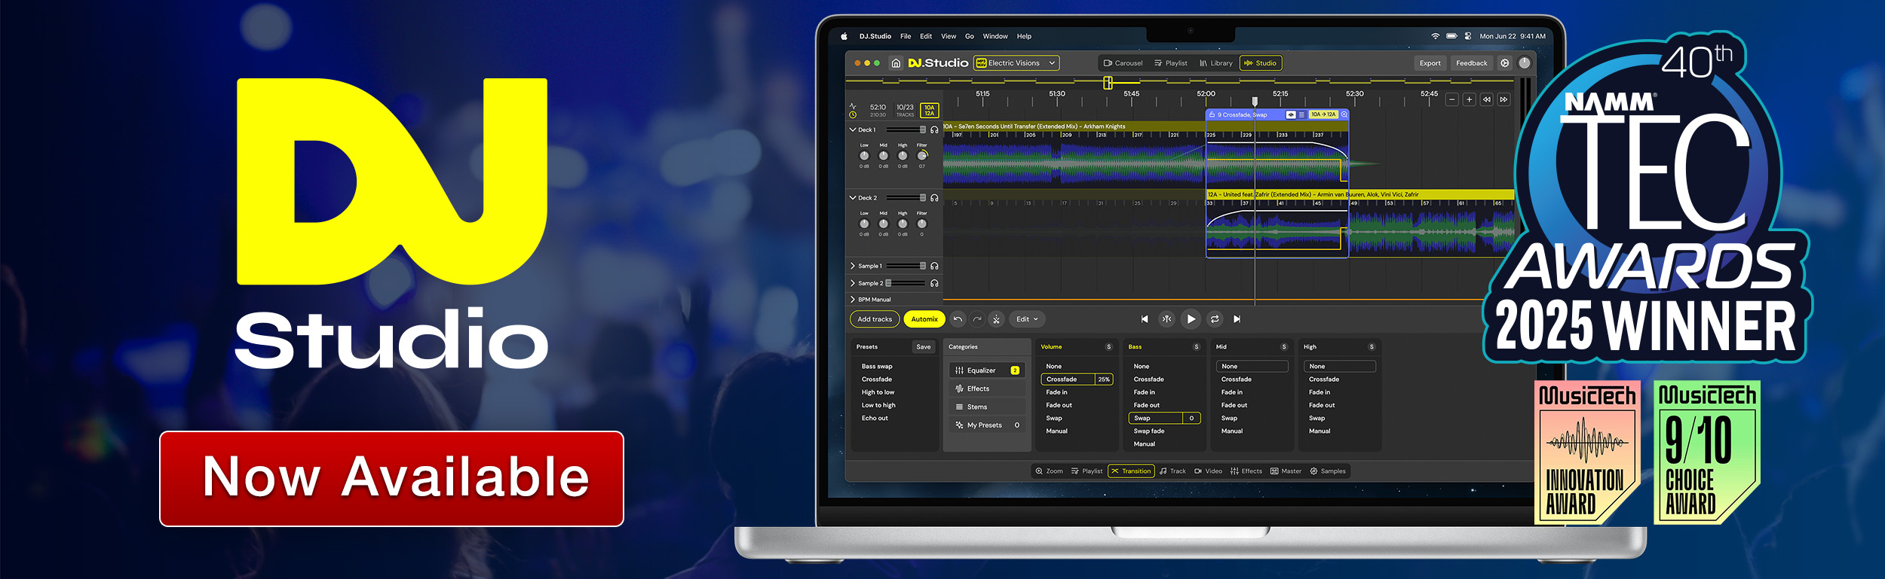
Task: Click the Export button
Action: pos(1430,63)
